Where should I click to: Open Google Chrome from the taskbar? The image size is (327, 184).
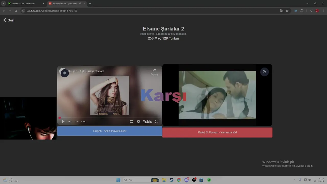pyautogui.click(x=179, y=180)
